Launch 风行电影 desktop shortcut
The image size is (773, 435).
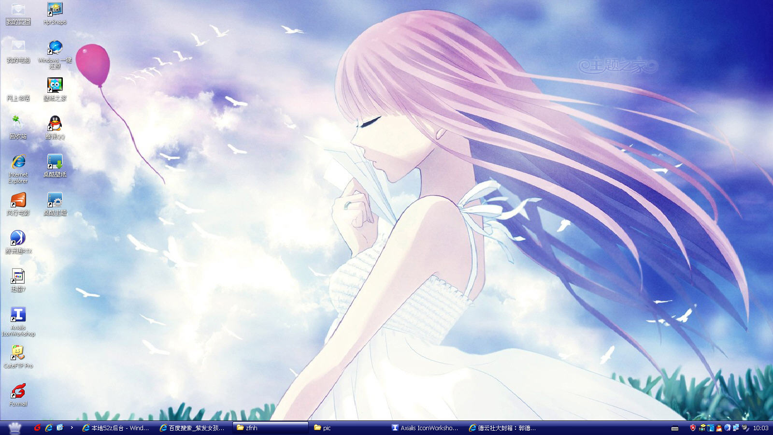(x=18, y=204)
